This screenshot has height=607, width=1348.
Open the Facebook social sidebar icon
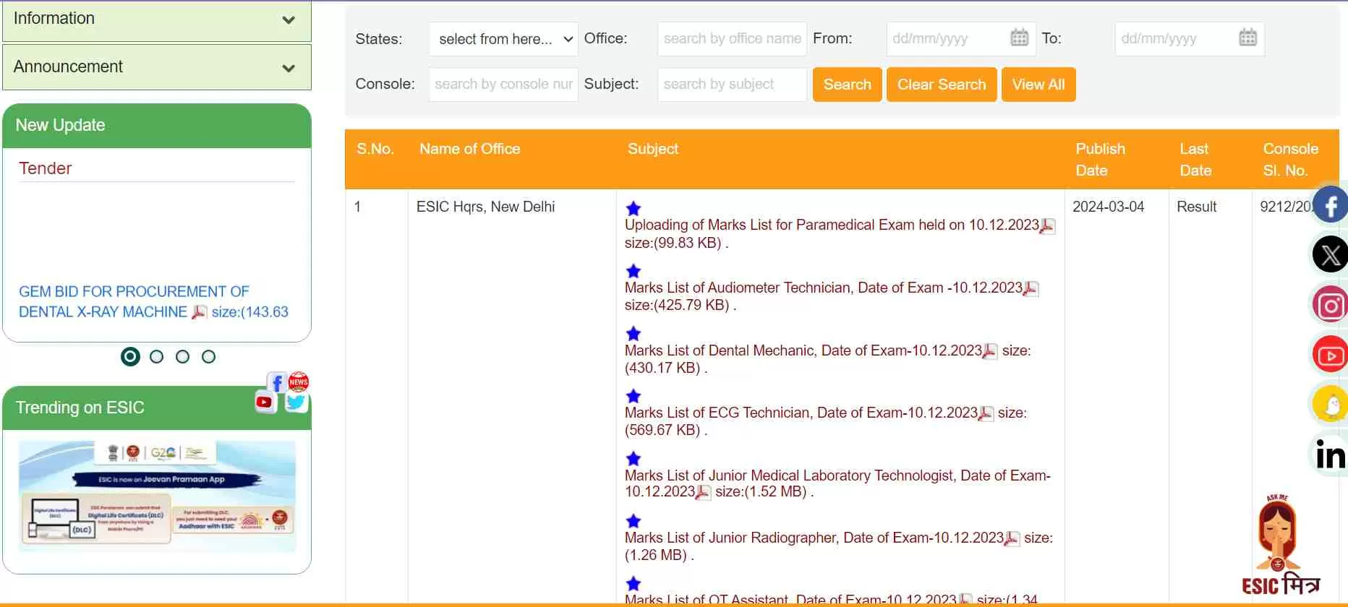pos(1331,205)
